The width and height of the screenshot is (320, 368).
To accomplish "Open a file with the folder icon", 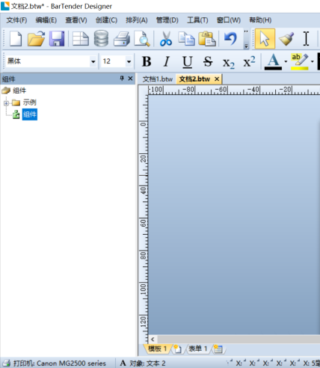I will tap(36, 39).
